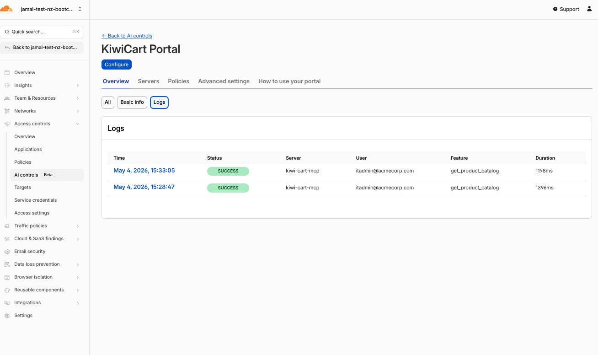This screenshot has width=598, height=355.
Task: Click the Duration column header
Action: pyautogui.click(x=545, y=158)
